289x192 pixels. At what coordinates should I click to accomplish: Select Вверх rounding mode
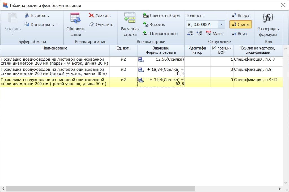(x=240, y=15)
